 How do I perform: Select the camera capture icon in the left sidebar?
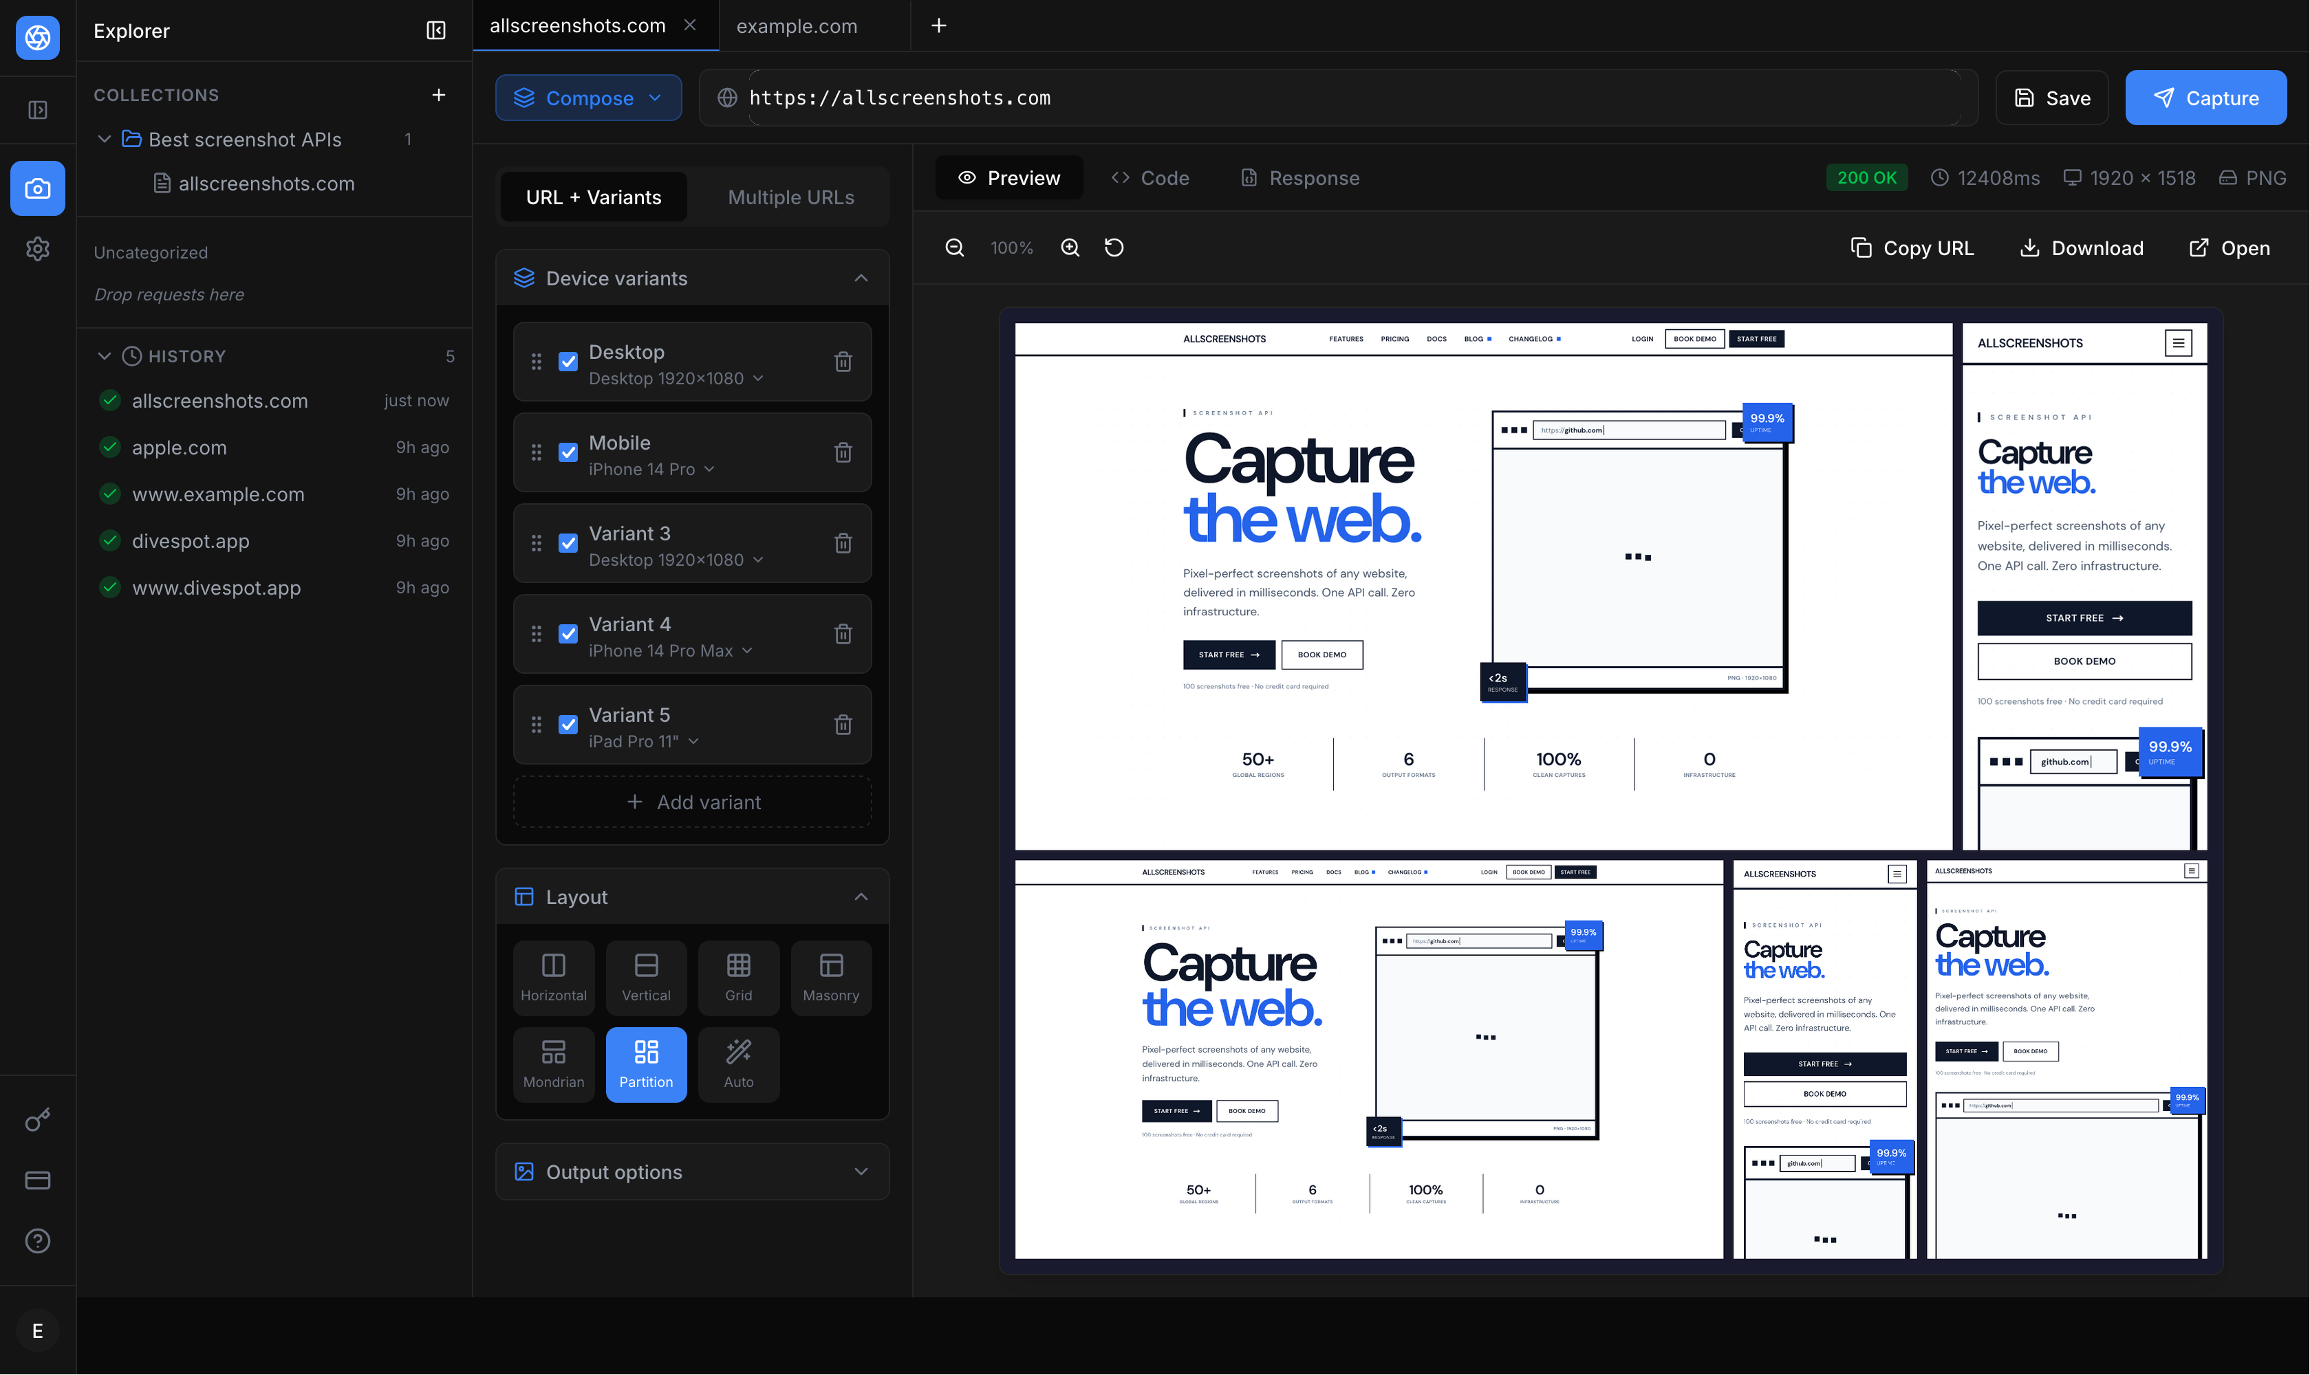(x=37, y=188)
